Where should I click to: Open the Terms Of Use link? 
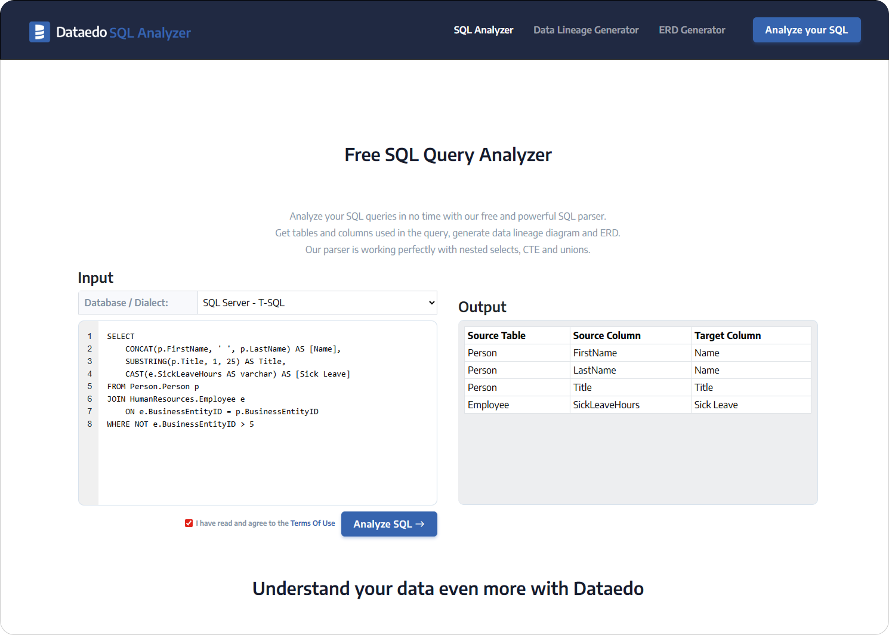[313, 523]
